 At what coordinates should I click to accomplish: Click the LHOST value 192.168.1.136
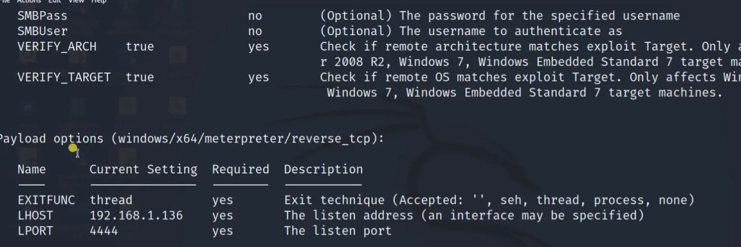point(136,215)
